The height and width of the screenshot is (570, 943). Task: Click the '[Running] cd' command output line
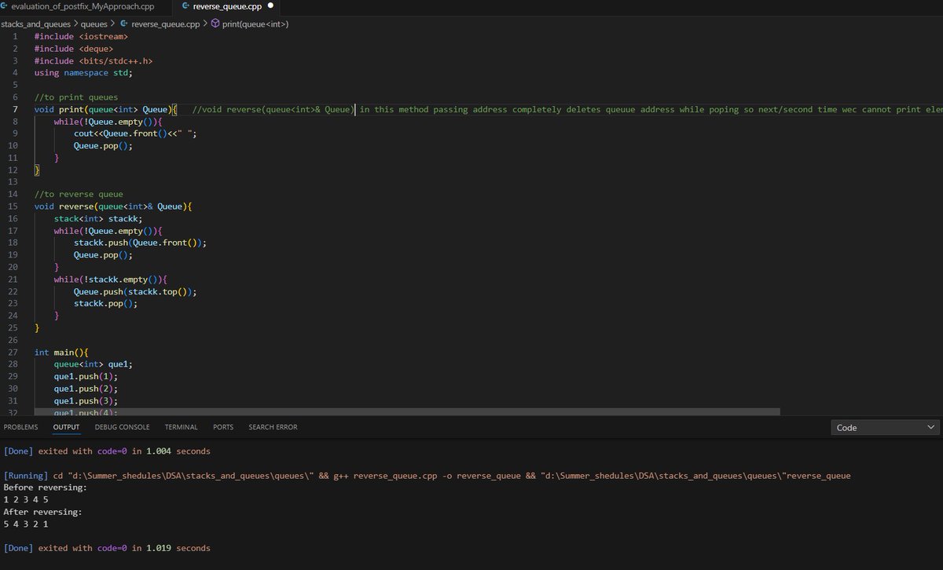[x=427, y=476]
